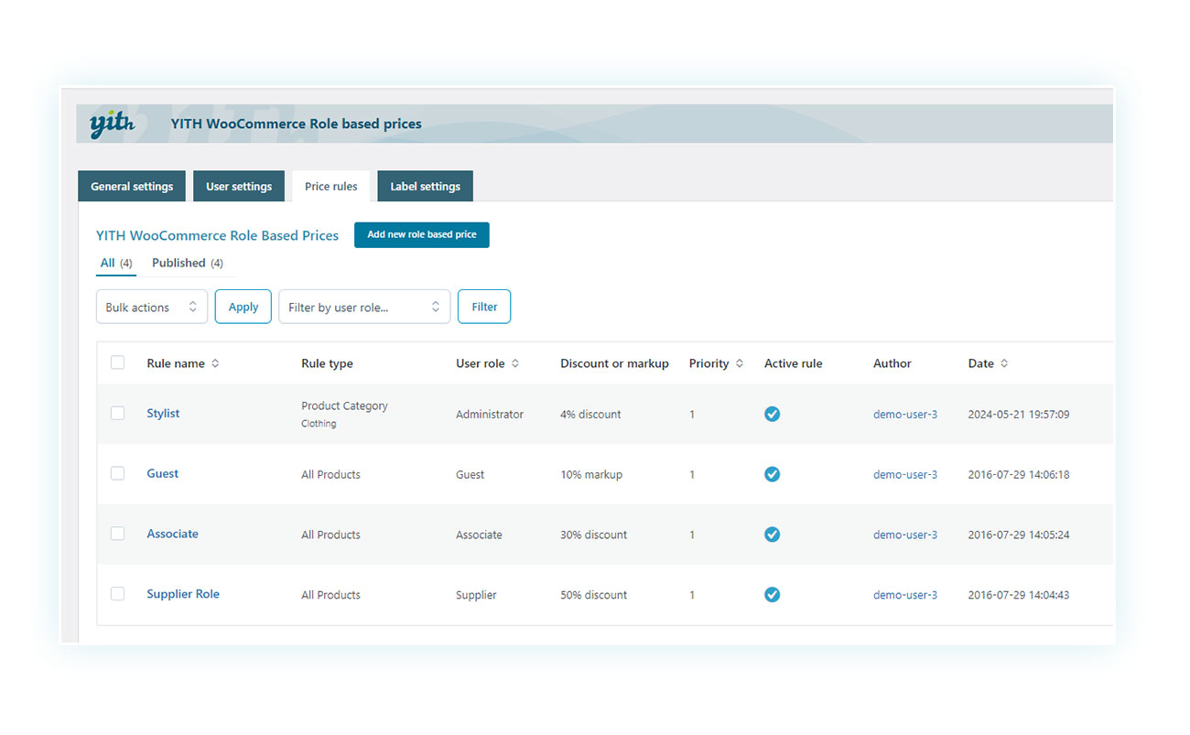Click the 'Clothing' category text
Image resolution: width=1190 pixels, height=735 pixels.
tap(319, 424)
